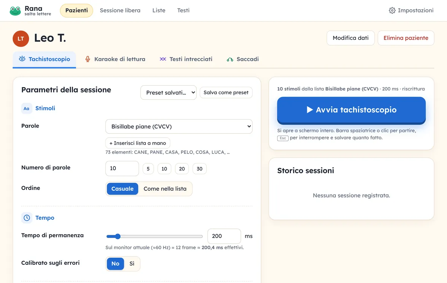The image size is (447, 283).
Task: Click the Impostazioni gear icon
Action: [392, 10]
